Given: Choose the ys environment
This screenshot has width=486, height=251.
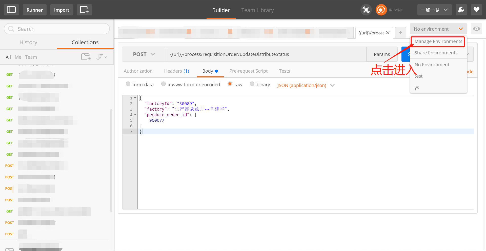Looking at the screenshot, I should [438, 88].
